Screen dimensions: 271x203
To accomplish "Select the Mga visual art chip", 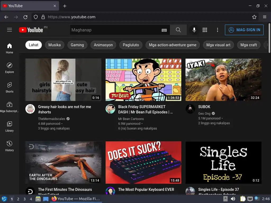I will [x=218, y=45].
